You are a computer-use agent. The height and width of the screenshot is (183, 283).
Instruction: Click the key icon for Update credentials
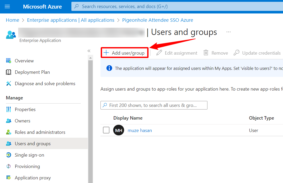pos(237,53)
